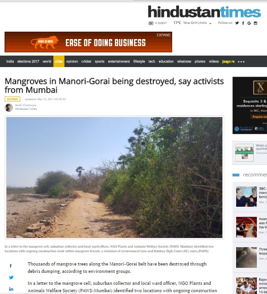The height and width of the screenshot is (294, 267).
Task: Follow on Twitter via header icon
Action: click(237, 23)
